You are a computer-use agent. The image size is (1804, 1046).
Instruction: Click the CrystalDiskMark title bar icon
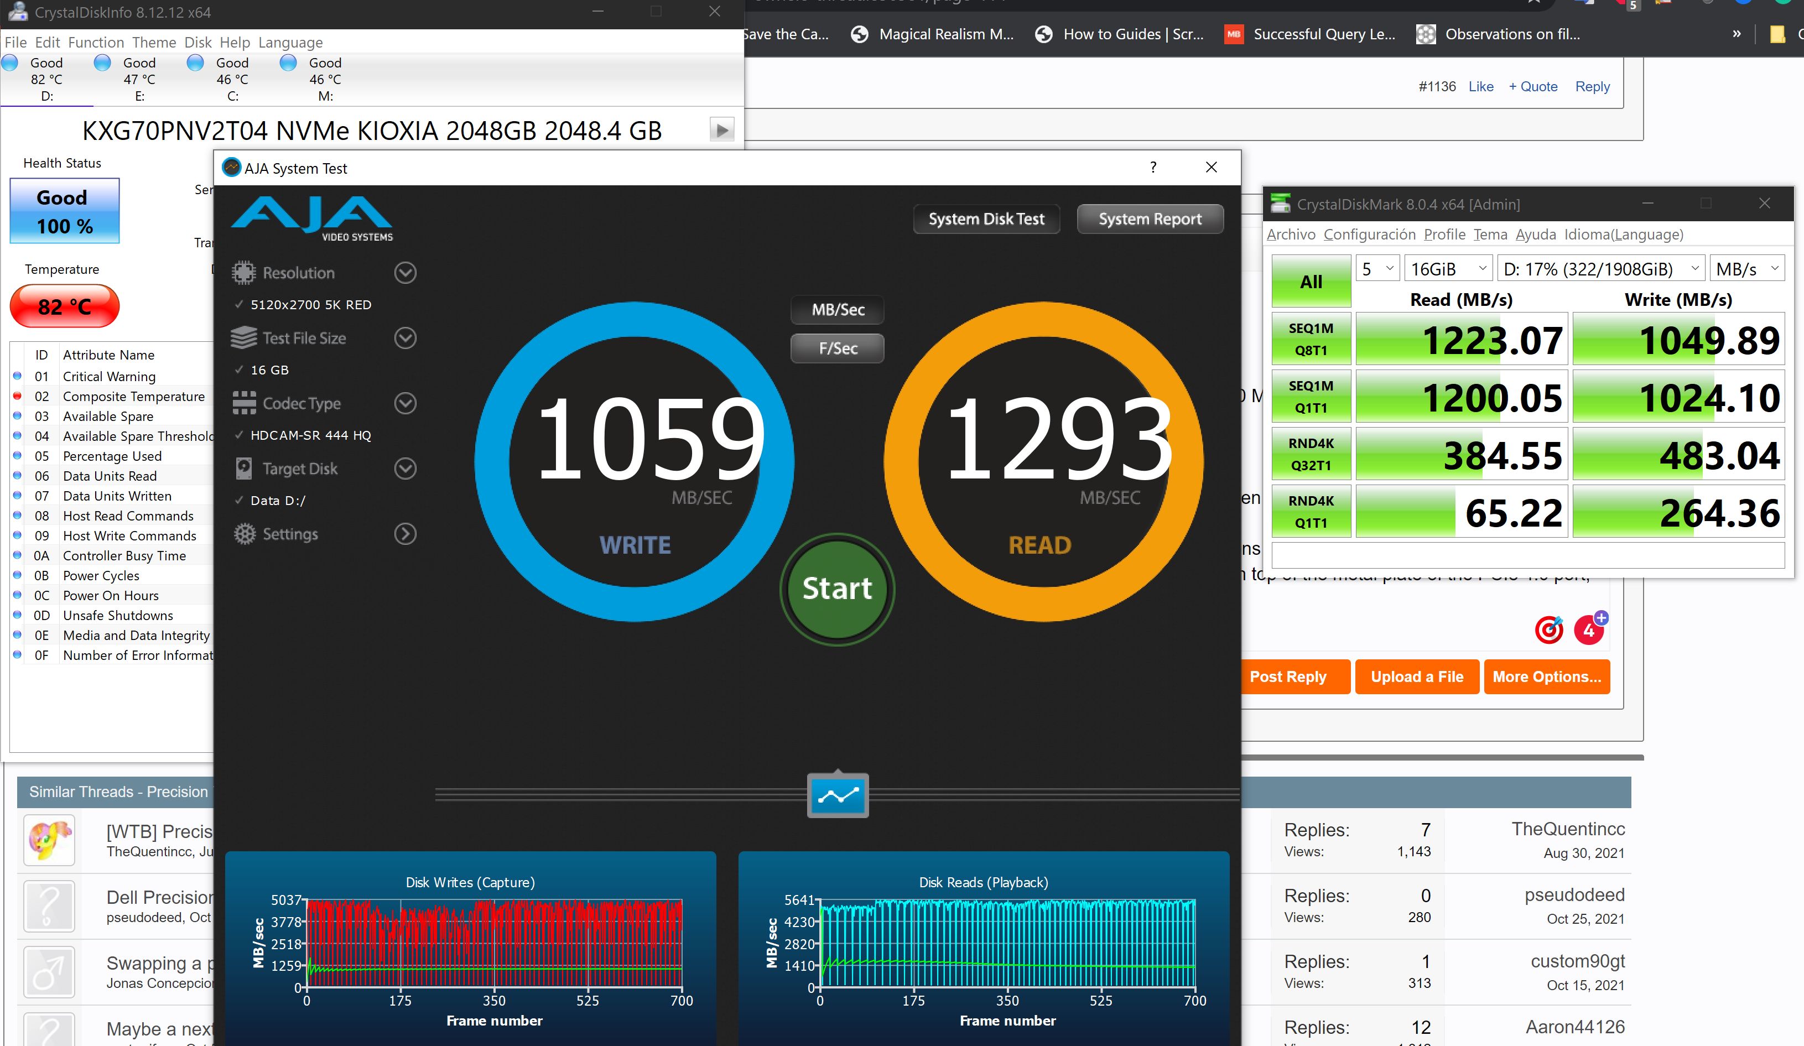tap(1280, 204)
